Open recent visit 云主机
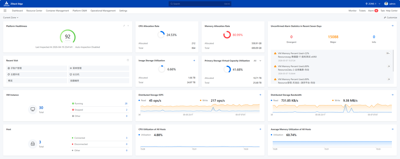The image size is (400, 159). coord(98,75)
